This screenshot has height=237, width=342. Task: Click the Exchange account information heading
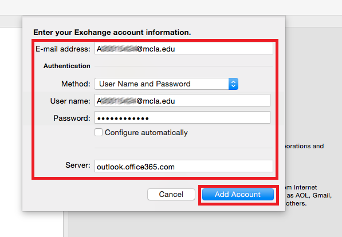coord(112,32)
